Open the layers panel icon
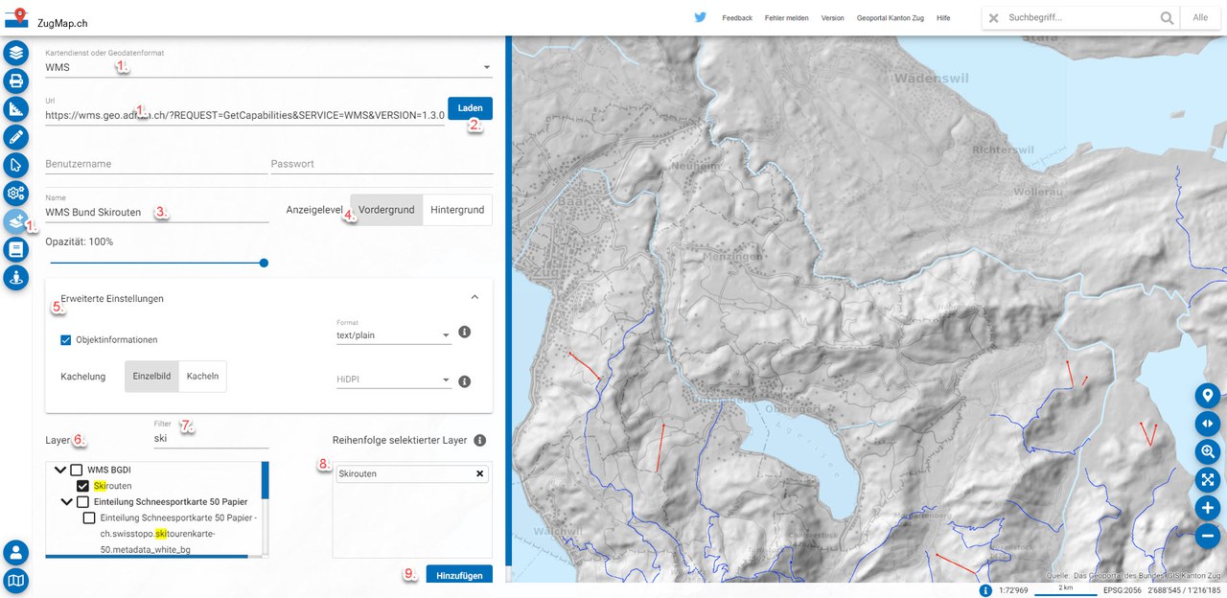This screenshot has width=1227, height=598. pos(16,53)
